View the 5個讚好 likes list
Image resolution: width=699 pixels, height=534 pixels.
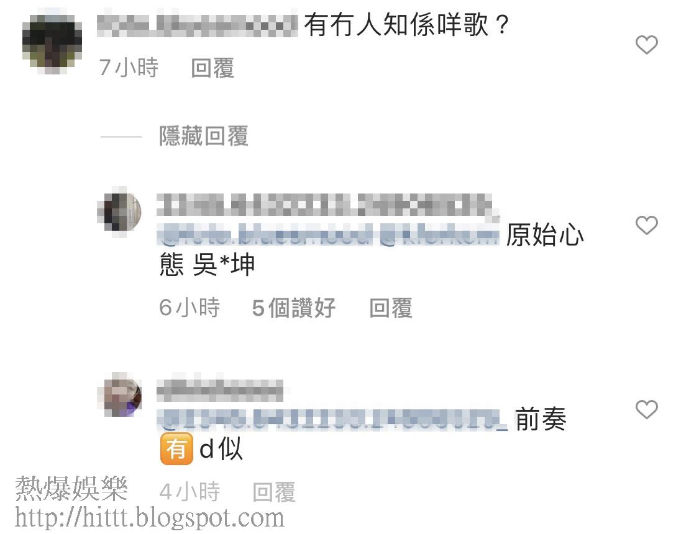pos(294,308)
